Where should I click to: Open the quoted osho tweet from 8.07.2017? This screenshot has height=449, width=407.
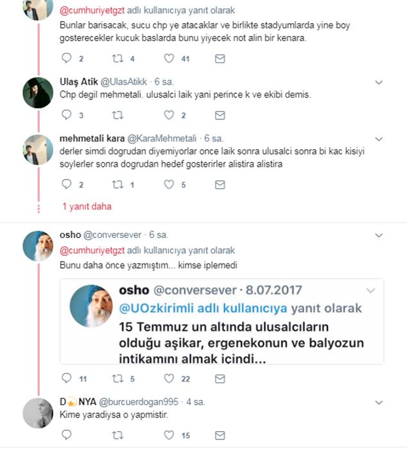point(222,321)
